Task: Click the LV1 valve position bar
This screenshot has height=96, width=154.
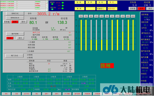Action: coord(123,35)
